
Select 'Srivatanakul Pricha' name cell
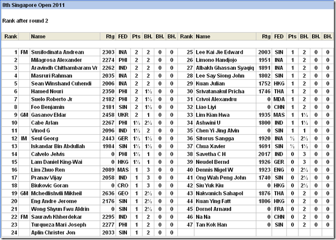click(x=220, y=91)
